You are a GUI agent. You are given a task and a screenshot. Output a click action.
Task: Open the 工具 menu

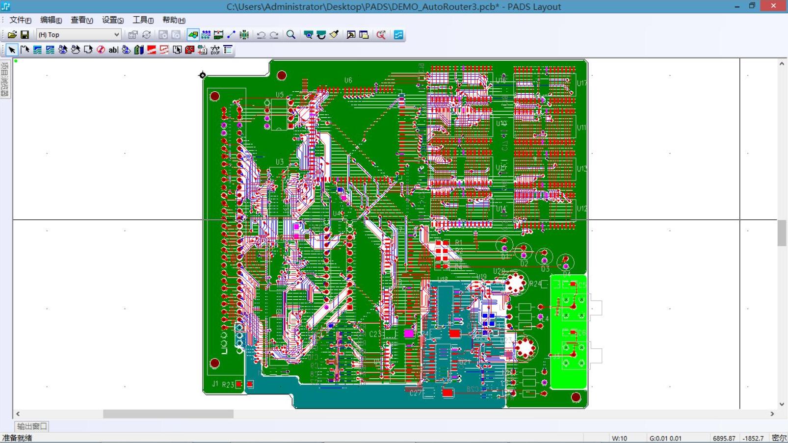pyautogui.click(x=143, y=20)
